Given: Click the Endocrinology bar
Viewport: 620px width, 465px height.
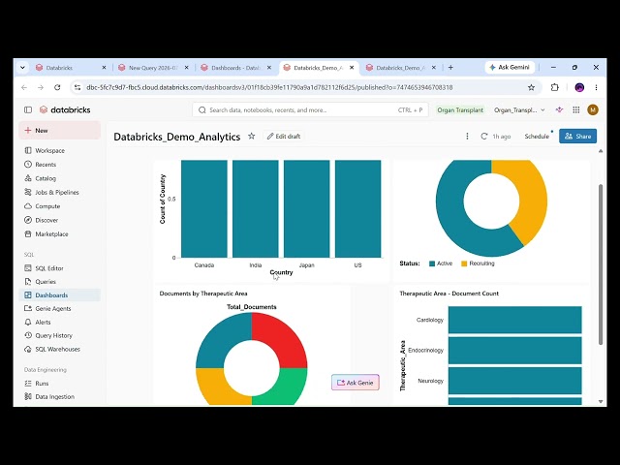Looking at the screenshot, I should [x=514, y=351].
